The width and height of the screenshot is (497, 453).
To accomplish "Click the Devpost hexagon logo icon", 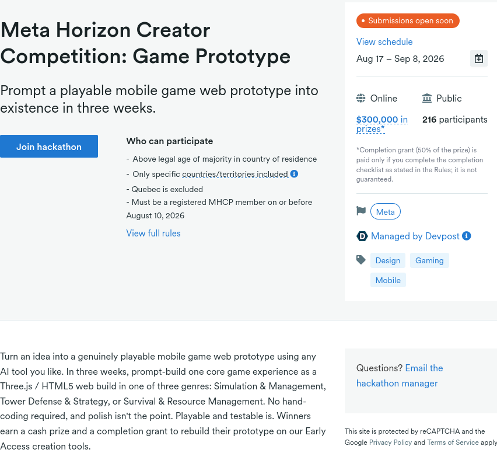I will [x=362, y=236].
